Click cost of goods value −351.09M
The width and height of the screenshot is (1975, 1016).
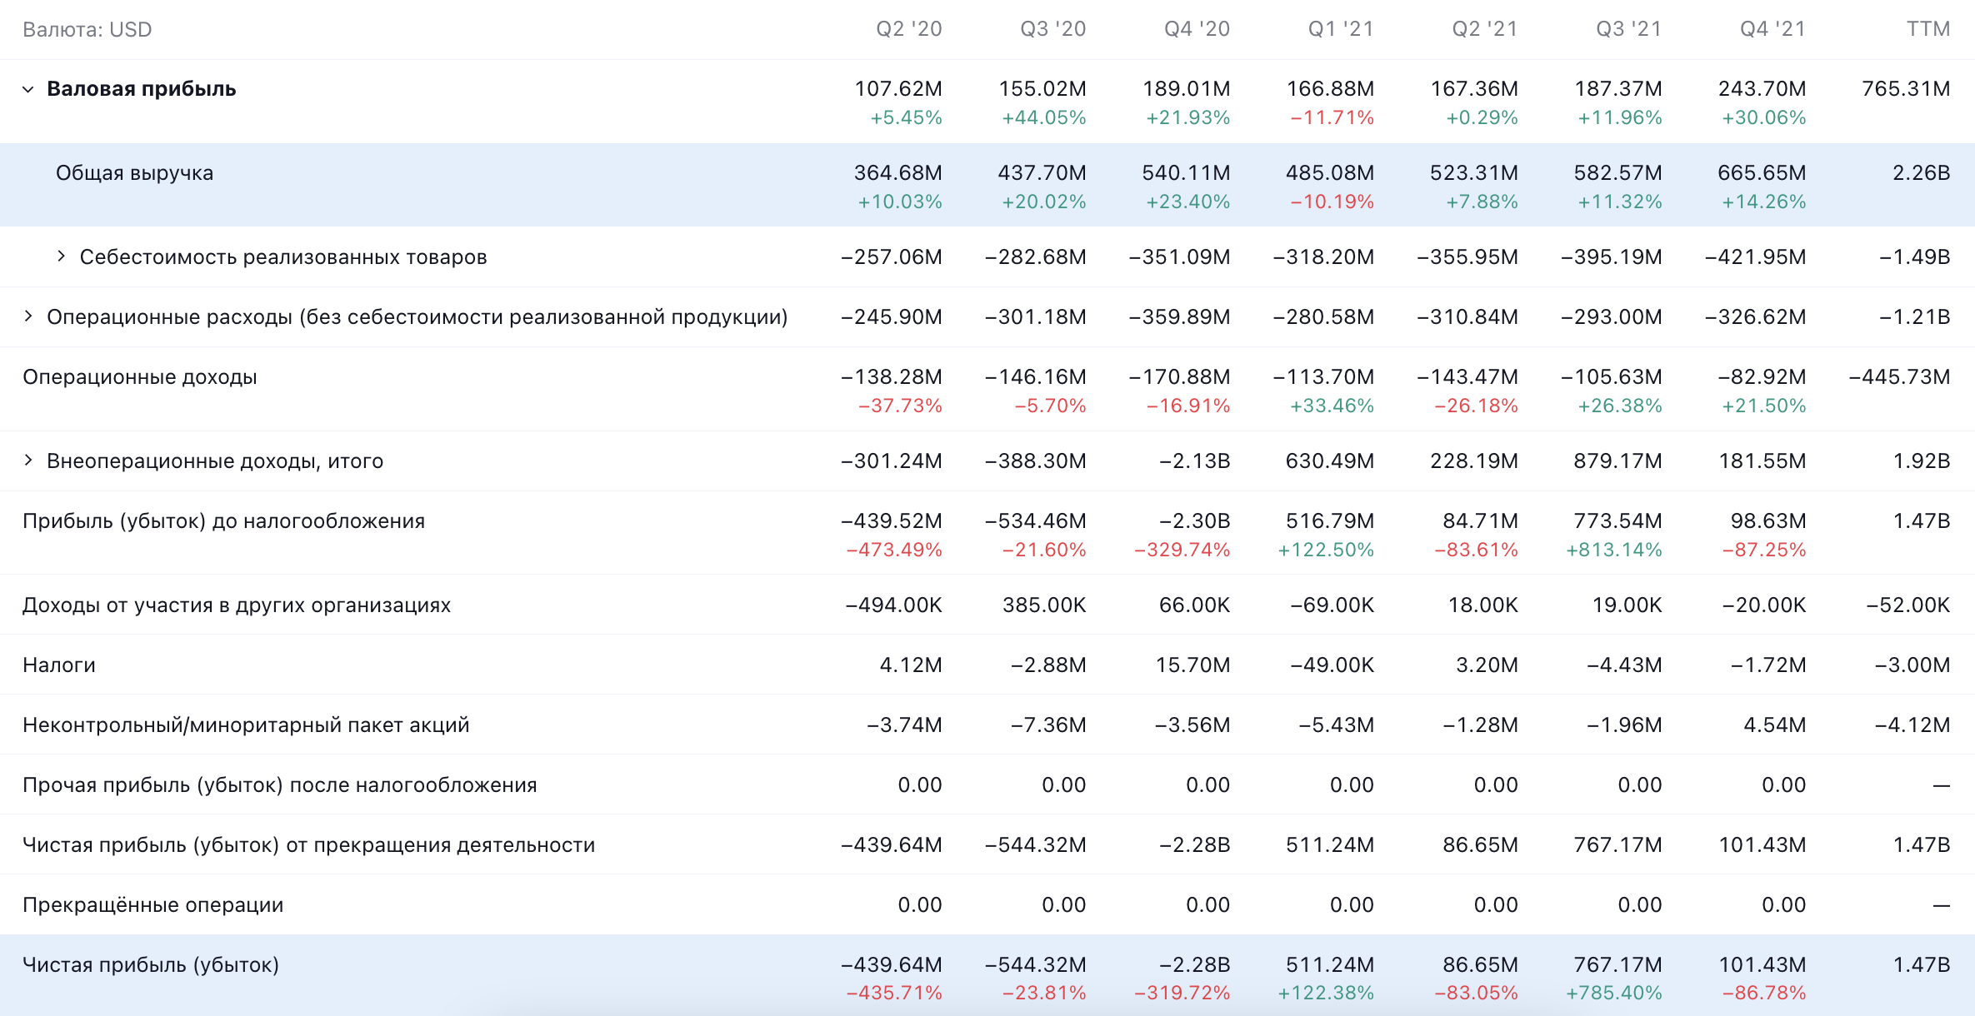(x=1180, y=256)
